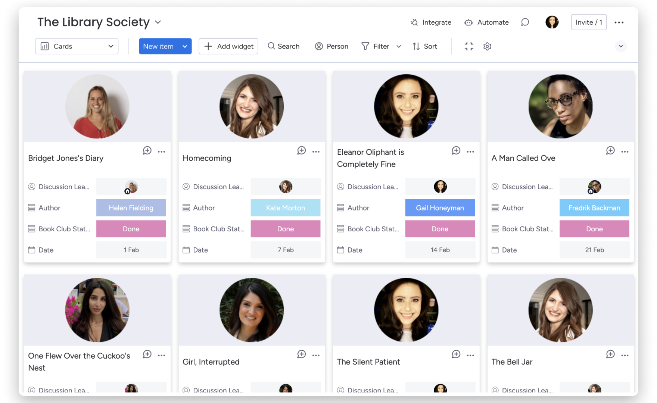Add update to Bridget Jones's Diary card

(147, 150)
